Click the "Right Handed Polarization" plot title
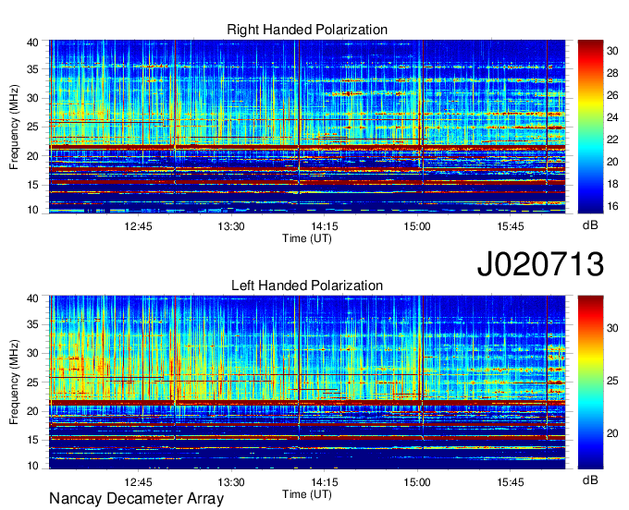The image size is (629, 510). pyautogui.click(x=307, y=30)
